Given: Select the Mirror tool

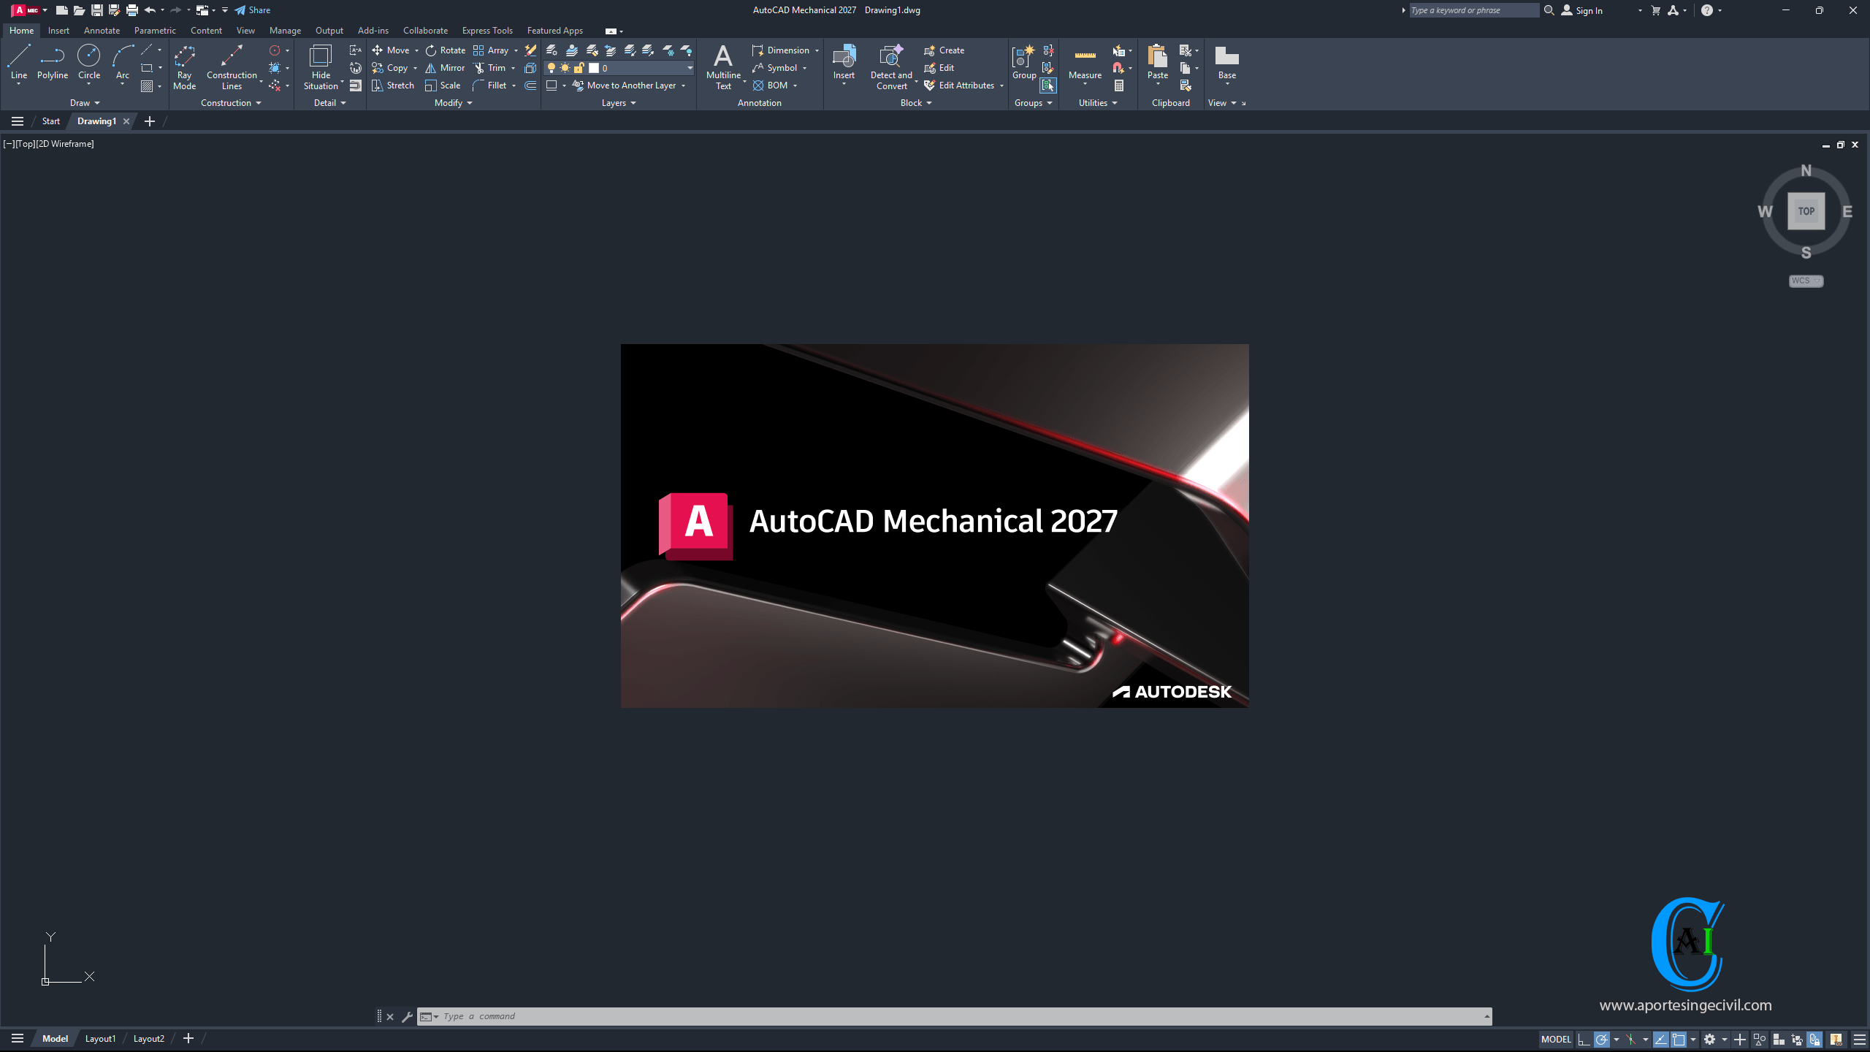Looking at the screenshot, I should [x=445, y=68].
